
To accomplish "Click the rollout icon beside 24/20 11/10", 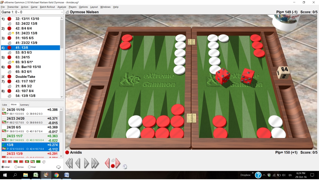I will [x=4, y=110].
